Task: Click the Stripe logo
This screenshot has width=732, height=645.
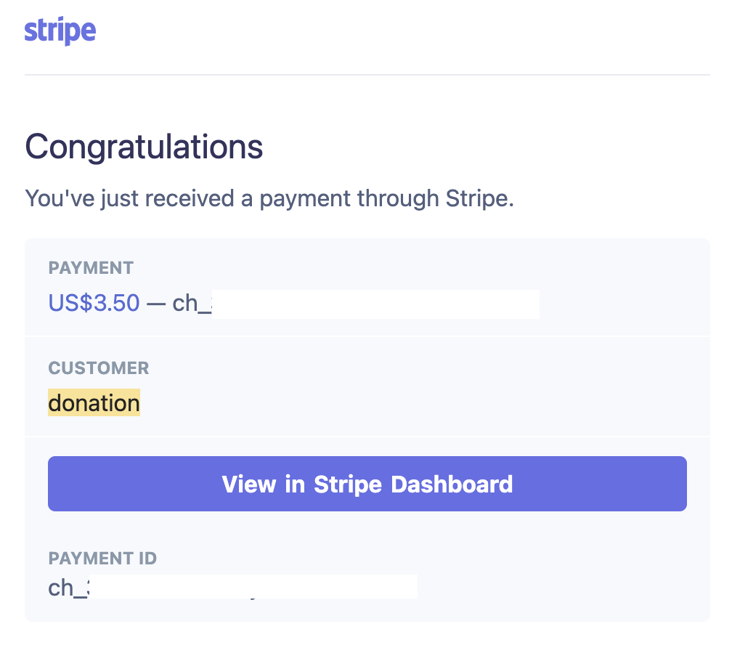Action: click(60, 31)
